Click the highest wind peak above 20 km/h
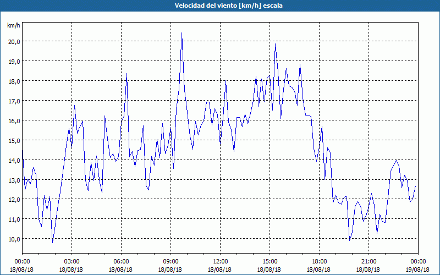Screen dimensions: 440x275 pyautogui.click(x=182, y=33)
